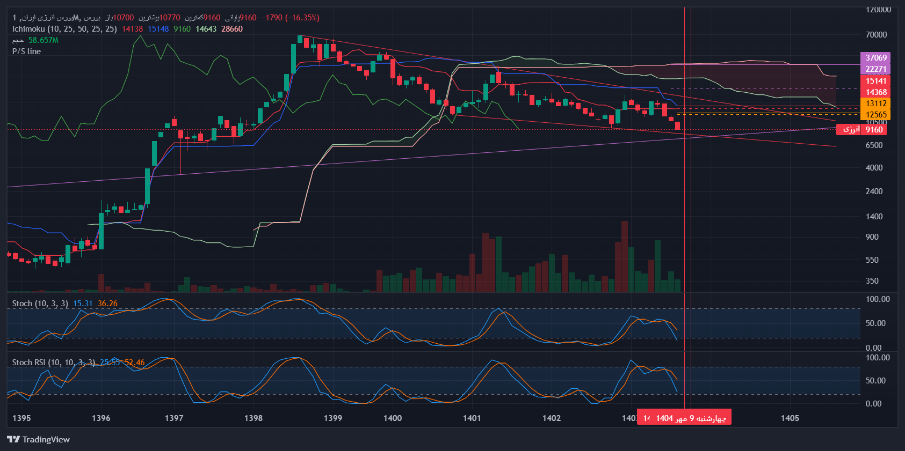Click the Stoch RSI indicator legend

[53, 363]
